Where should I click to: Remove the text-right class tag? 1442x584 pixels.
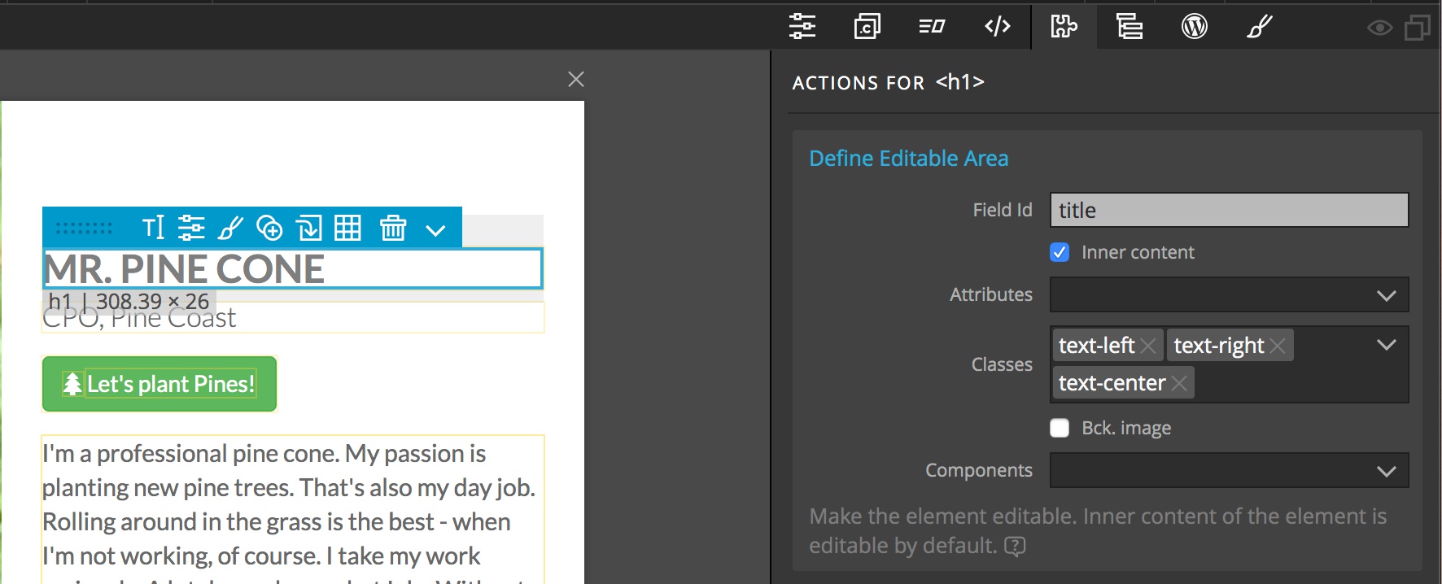pos(1278,346)
